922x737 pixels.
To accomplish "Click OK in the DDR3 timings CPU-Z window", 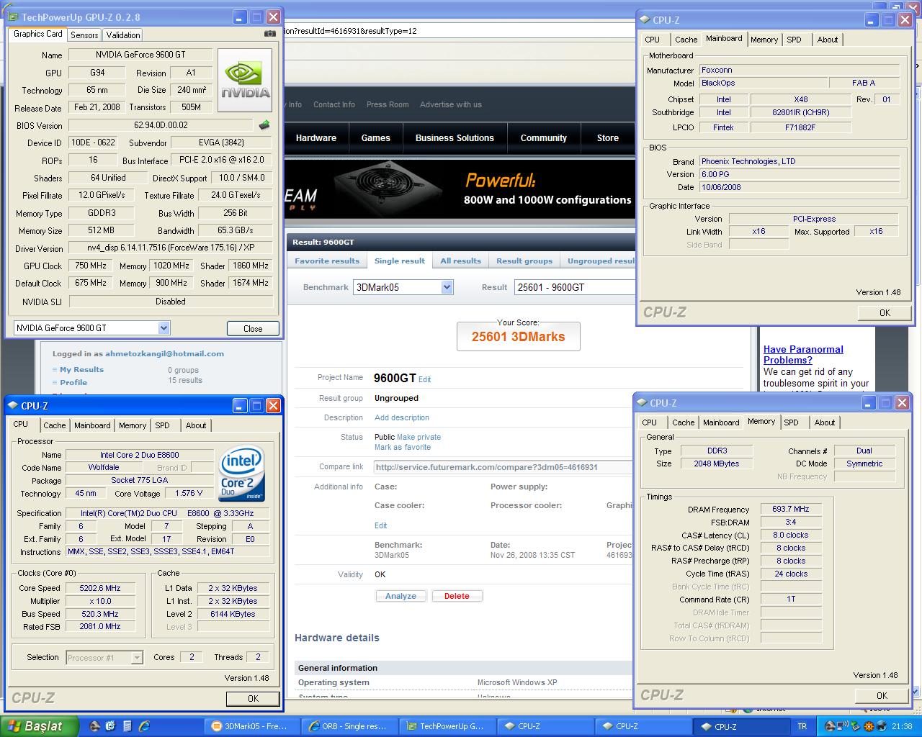I will (x=882, y=695).
